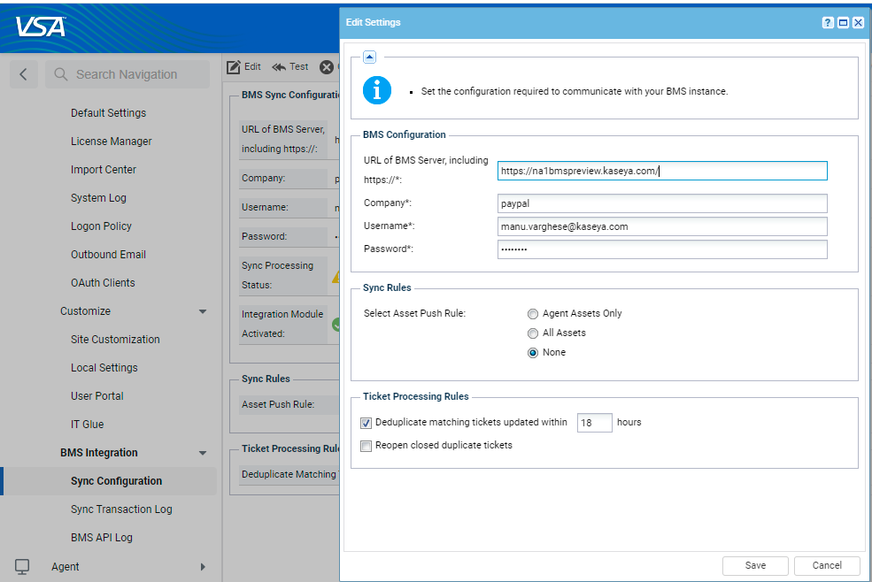Screen dimensions: 872x582
Task: Open Local Settings
Action: point(104,368)
